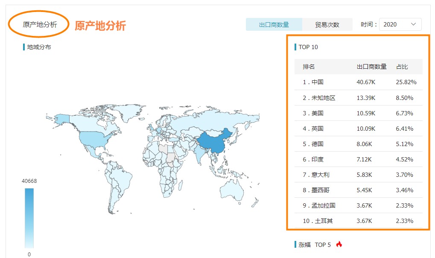This screenshot has width=435, height=258.
Task: Select the 5 . 德国 row
Action: tap(358, 144)
